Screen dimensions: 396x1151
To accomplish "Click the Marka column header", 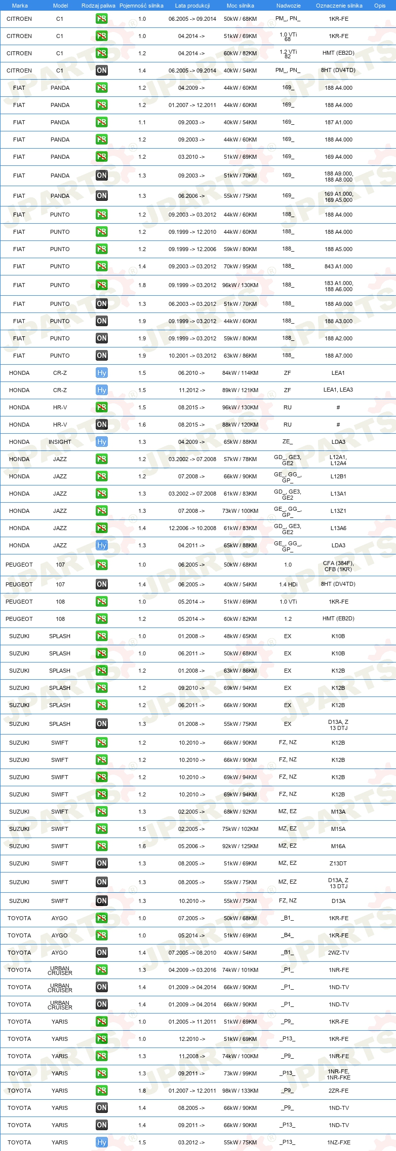I will tap(20, 6).
